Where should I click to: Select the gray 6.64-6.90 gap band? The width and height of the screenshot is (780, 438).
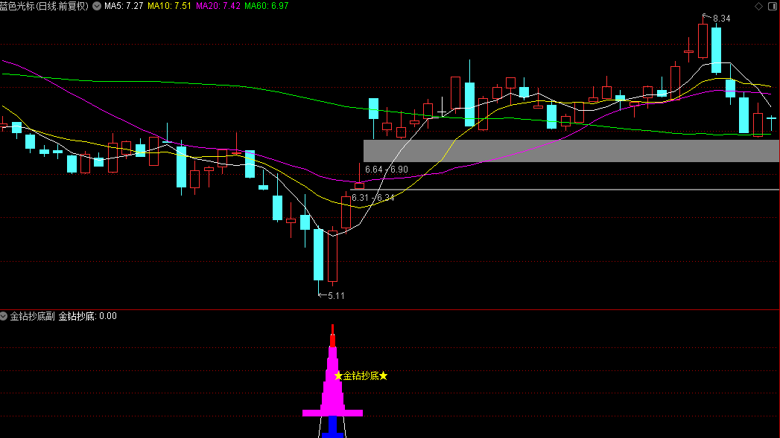[571, 150]
